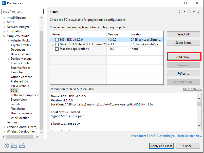Open the help question mark icon
The width and height of the screenshot is (204, 153).
click(x=6, y=146)
